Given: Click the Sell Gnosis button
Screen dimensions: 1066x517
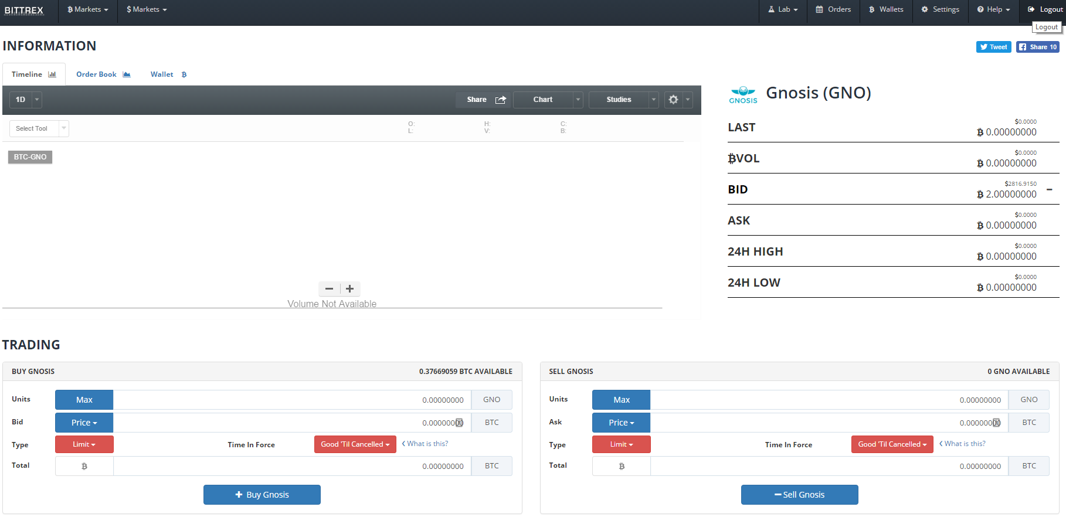Looking at the screenshot, I should (800, 495).
